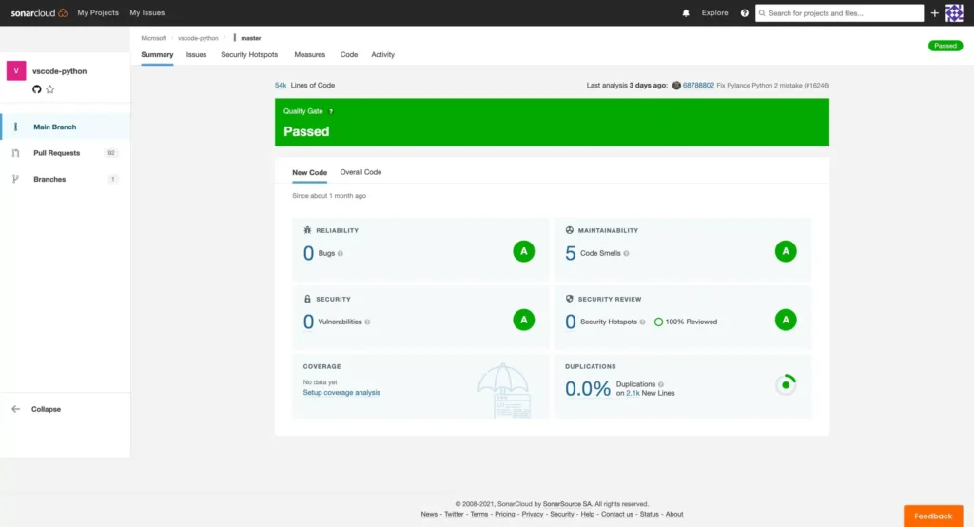The height and width of the screenshot is (527, 974).
Task: Click the 0.0% duplications value
Action: (588, 388)
